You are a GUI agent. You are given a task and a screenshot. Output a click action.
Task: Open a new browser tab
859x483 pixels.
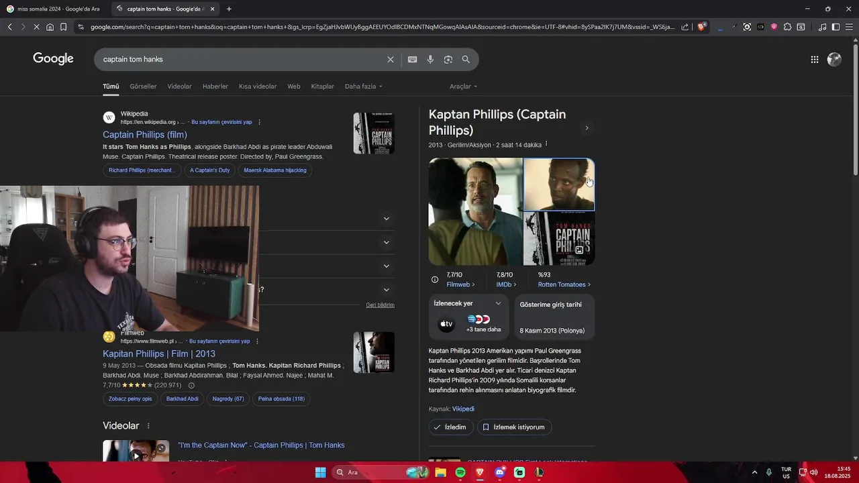click(x=229, y=9)
